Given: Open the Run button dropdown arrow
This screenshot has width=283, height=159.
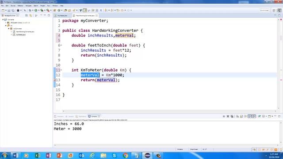Looking at the screenshot, I should 39,10.
